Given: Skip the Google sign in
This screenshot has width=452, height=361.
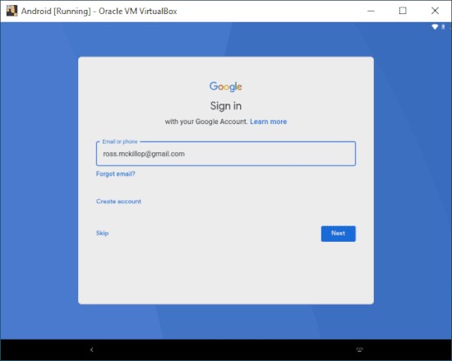Looking at the screenshot, I should coord(103,233).
